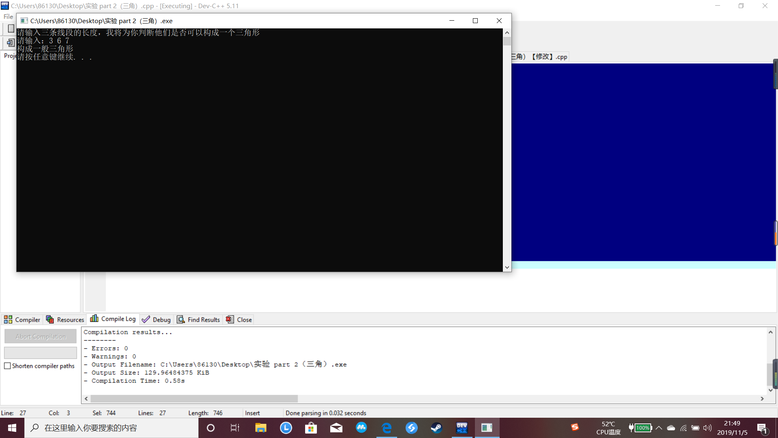778x438 pixels.
Task: Open the Debug tab
Action: pyautogui.click(x=157, y=320)
